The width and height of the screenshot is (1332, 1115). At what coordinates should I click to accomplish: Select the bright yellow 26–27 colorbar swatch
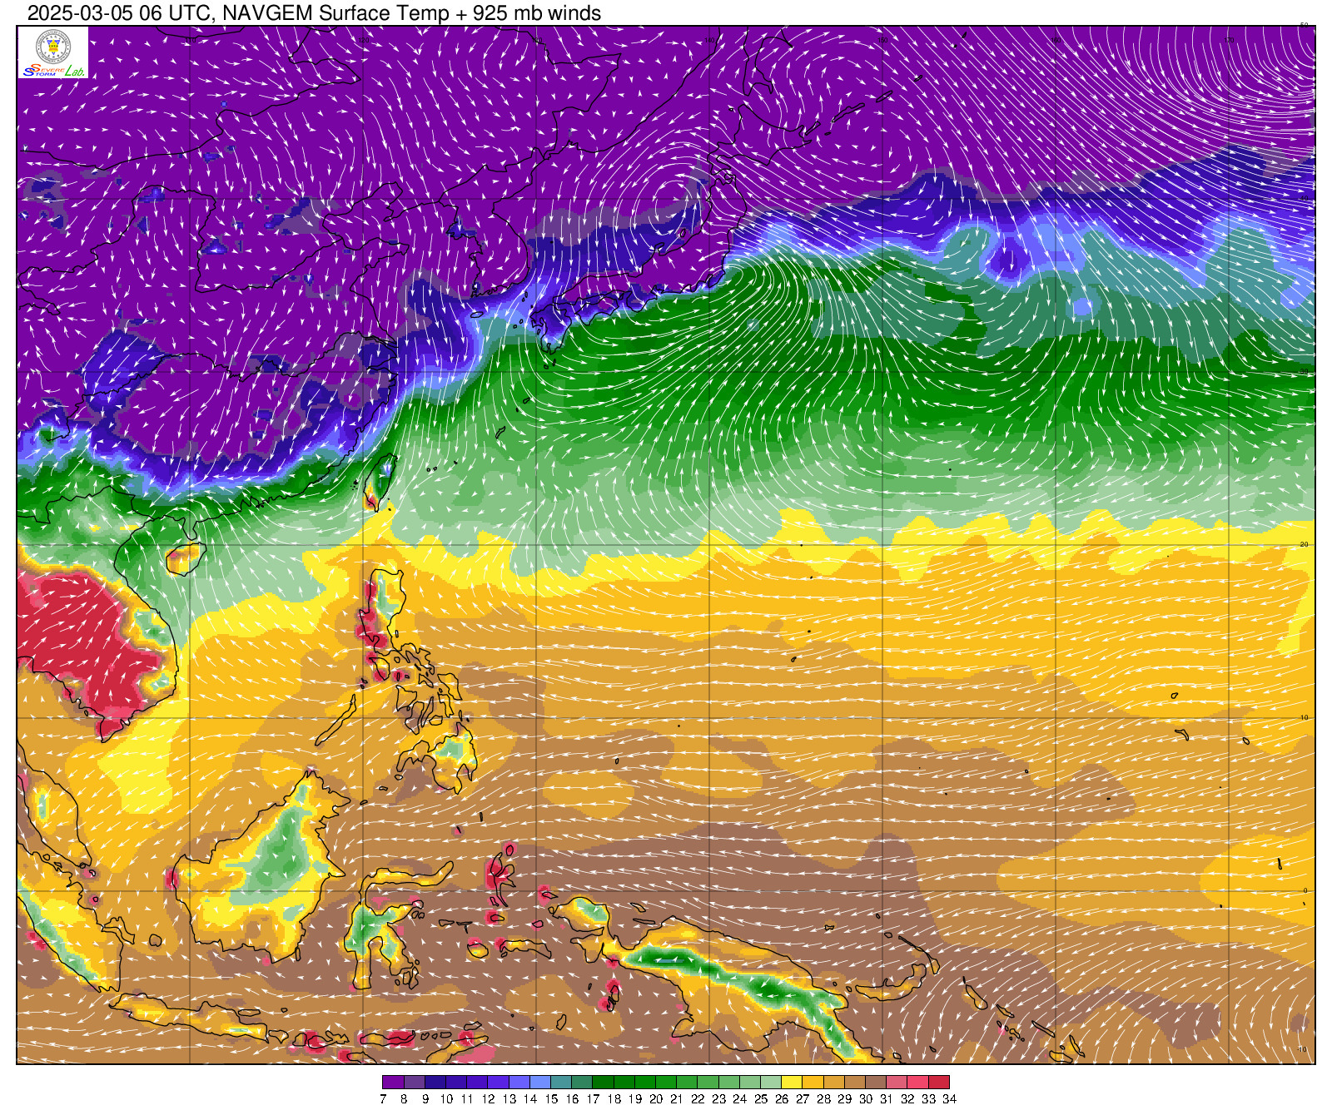click(792, 1082)
